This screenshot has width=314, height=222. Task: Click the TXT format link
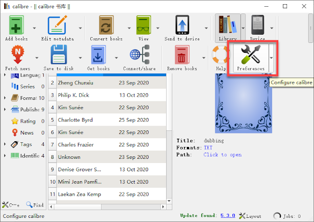(208, 147)
